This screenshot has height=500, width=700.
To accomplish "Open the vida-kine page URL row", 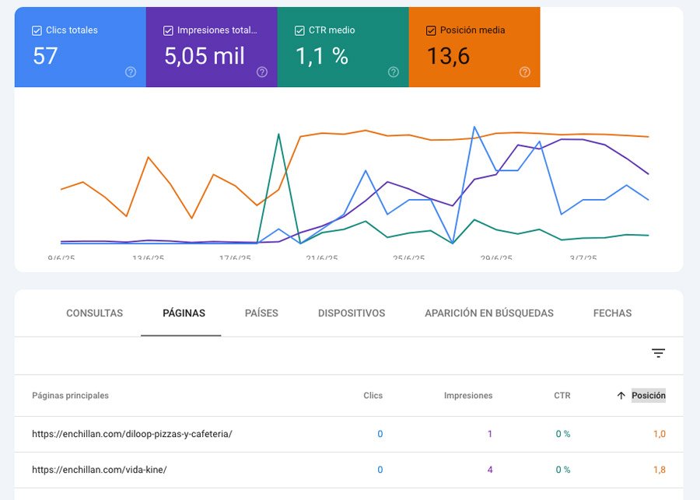I will click(100, 470).
